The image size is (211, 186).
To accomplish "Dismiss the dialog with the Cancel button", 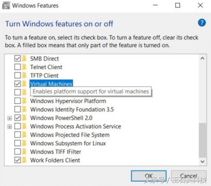I will pyautogui.click(x=189, y=176).
